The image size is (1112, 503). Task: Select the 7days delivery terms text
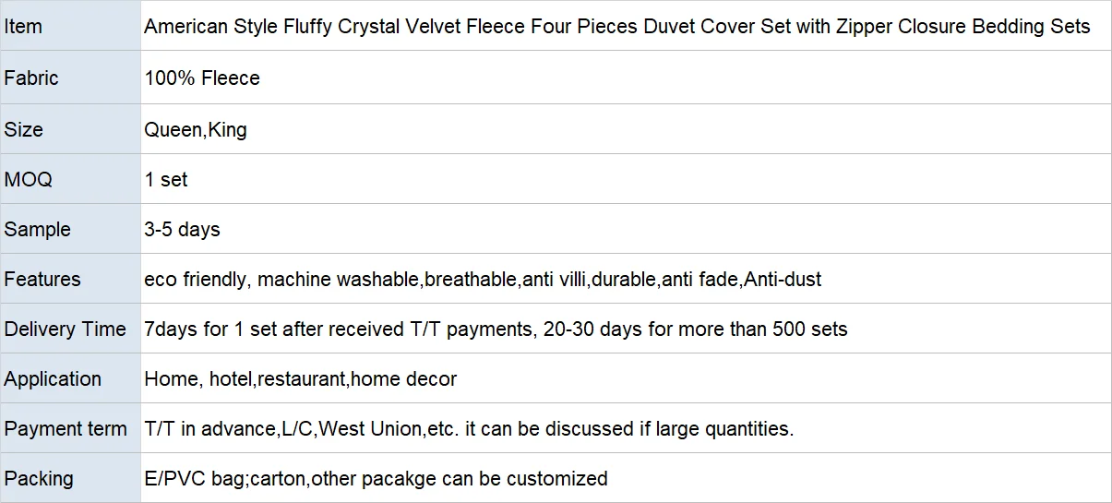point(496,329)
